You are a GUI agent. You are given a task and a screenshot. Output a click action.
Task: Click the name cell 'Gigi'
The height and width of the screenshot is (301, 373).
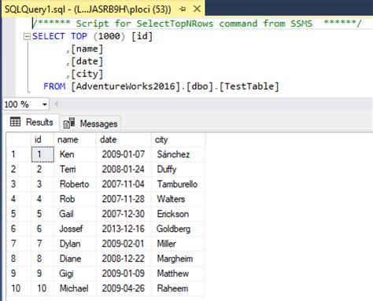click(75, 273)
